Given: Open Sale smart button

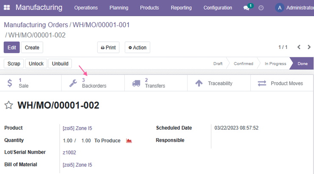Looking at the screenshot, I should [x=31, y=83].
